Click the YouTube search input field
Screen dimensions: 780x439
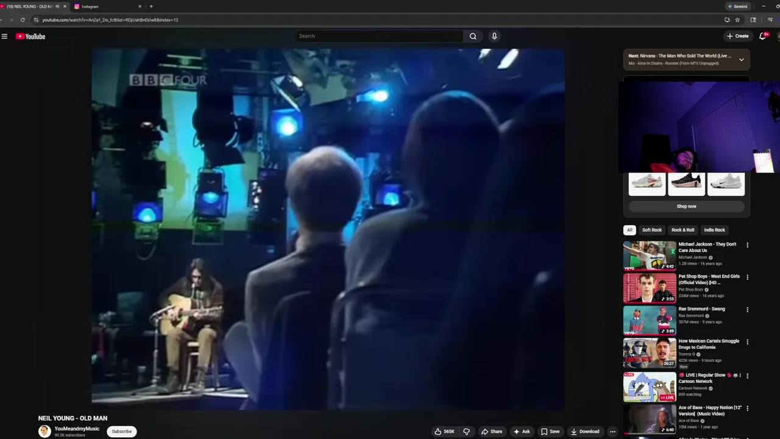379,36
